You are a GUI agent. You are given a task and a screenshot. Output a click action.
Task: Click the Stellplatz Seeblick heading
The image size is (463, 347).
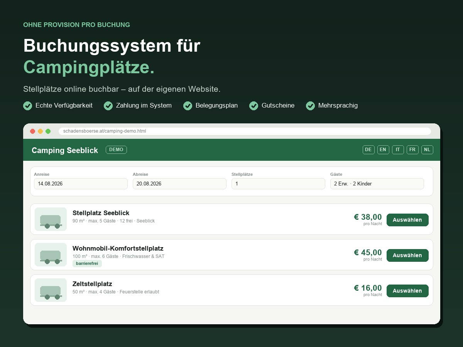[101, 213]
